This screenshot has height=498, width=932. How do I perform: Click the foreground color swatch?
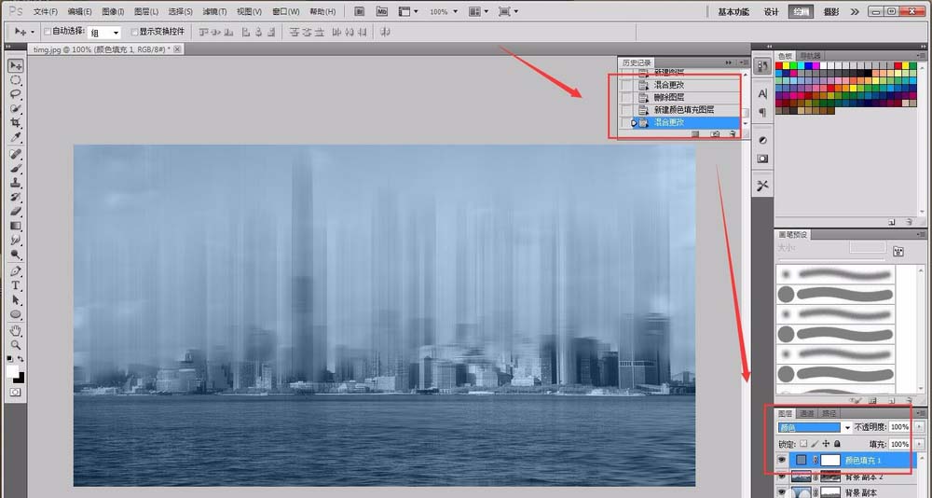(x=13, y=371)
